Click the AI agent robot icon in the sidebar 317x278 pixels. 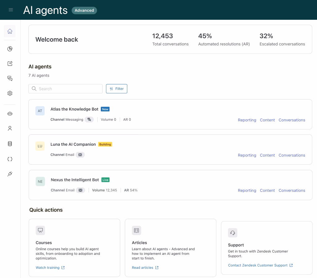[x=10, y=113]
